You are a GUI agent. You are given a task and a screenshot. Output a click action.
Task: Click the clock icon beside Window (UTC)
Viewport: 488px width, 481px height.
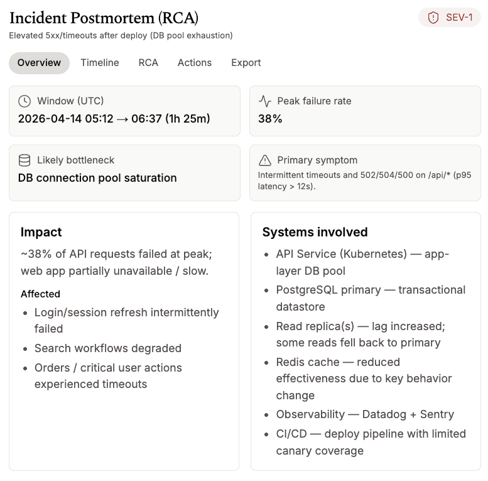[24, 101]
